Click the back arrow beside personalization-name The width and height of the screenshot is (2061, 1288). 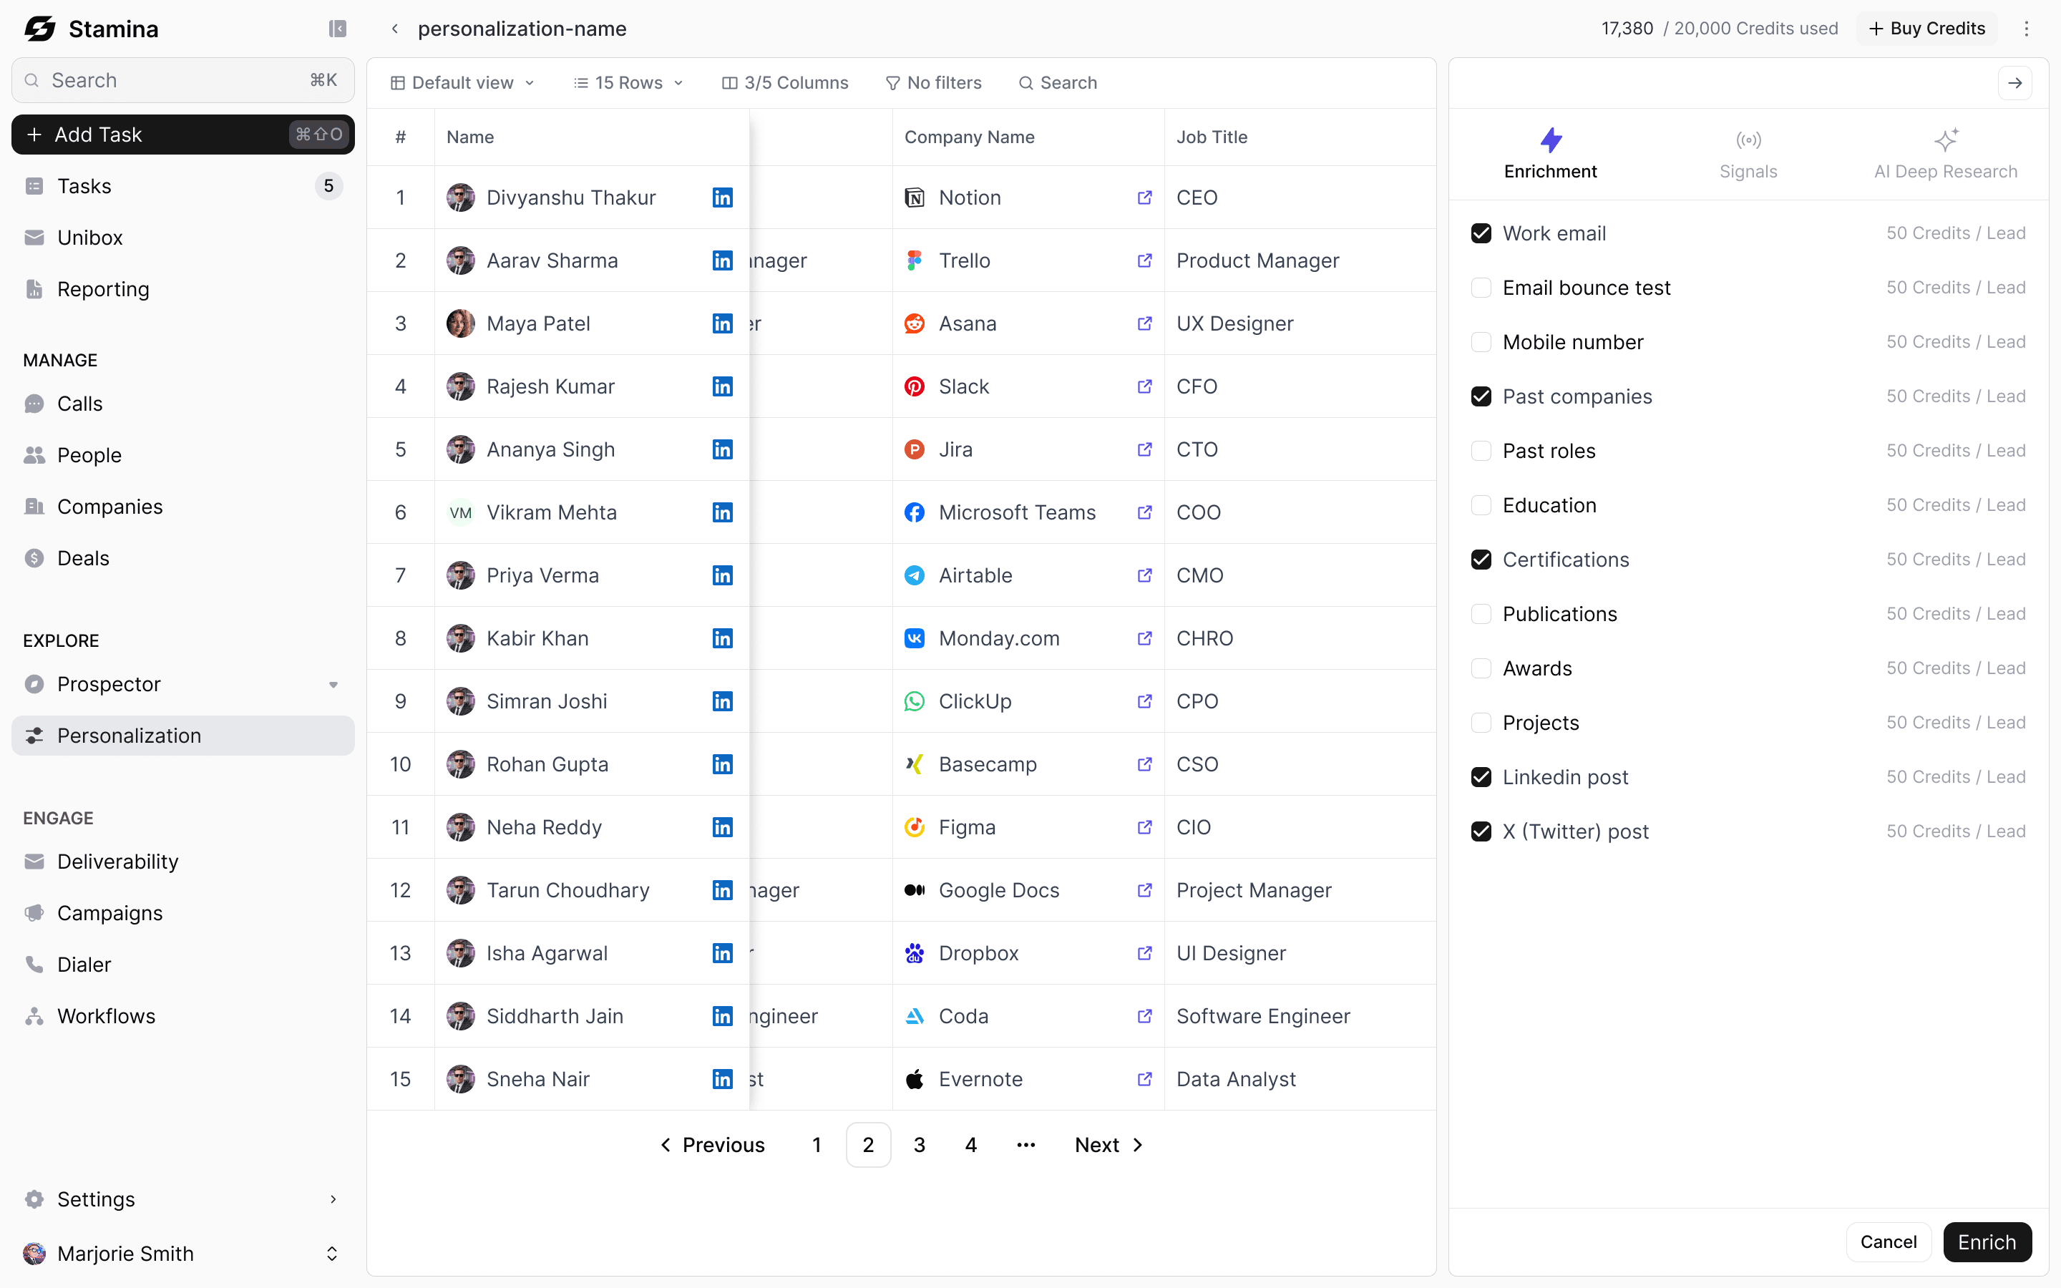coord(394,29)
